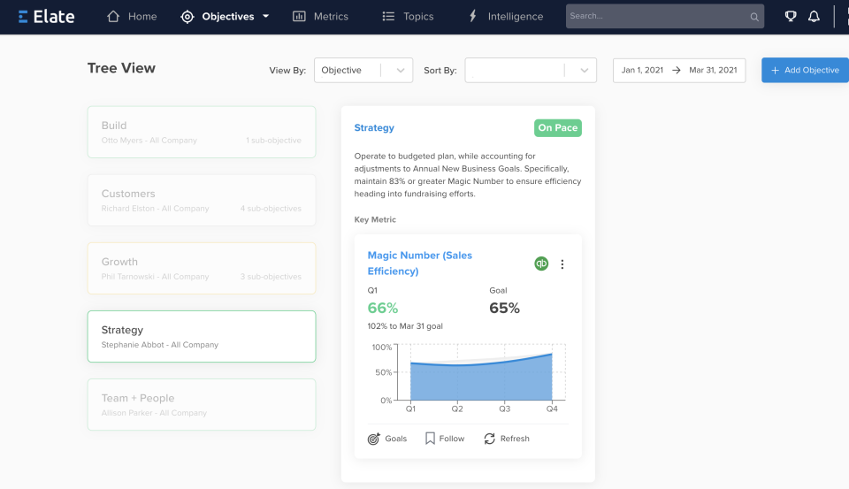Viewport: 849px width, 489px height.
Task: Click the Key Metric heading
Action: click(x=375, y=219)
